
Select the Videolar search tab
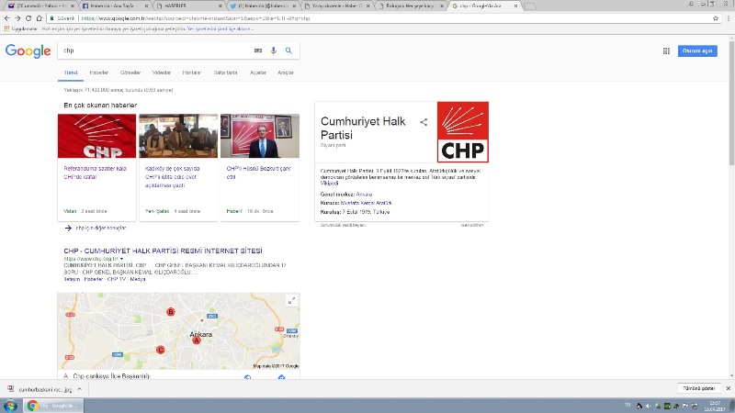(162, 73)
